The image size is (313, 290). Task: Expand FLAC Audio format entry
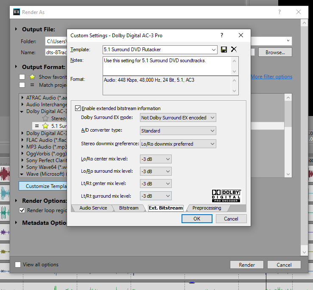[22, 140]
